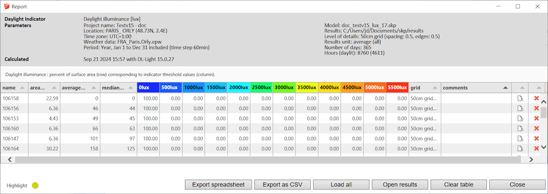The width and height of the screenshot is (548, 194).
Task: Click the median value 125
Action: pyautogui.click(x=131, y=148)
